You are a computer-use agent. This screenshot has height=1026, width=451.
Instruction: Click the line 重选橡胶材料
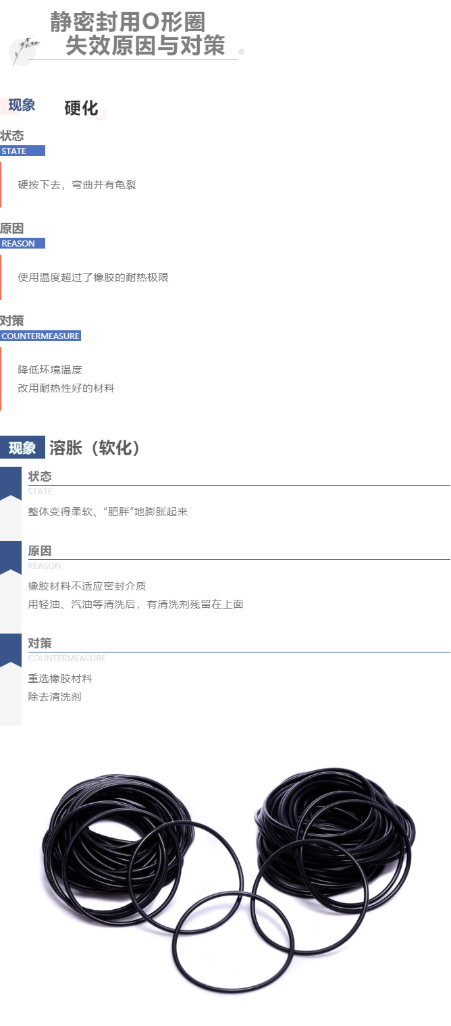coord(60,678)
